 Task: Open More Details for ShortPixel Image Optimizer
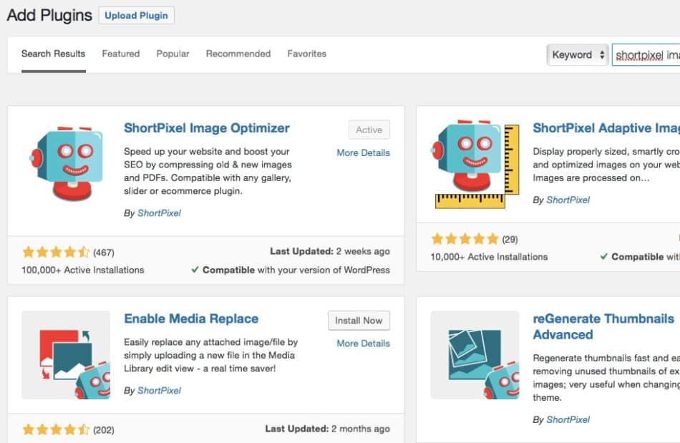tap(363, 152)
